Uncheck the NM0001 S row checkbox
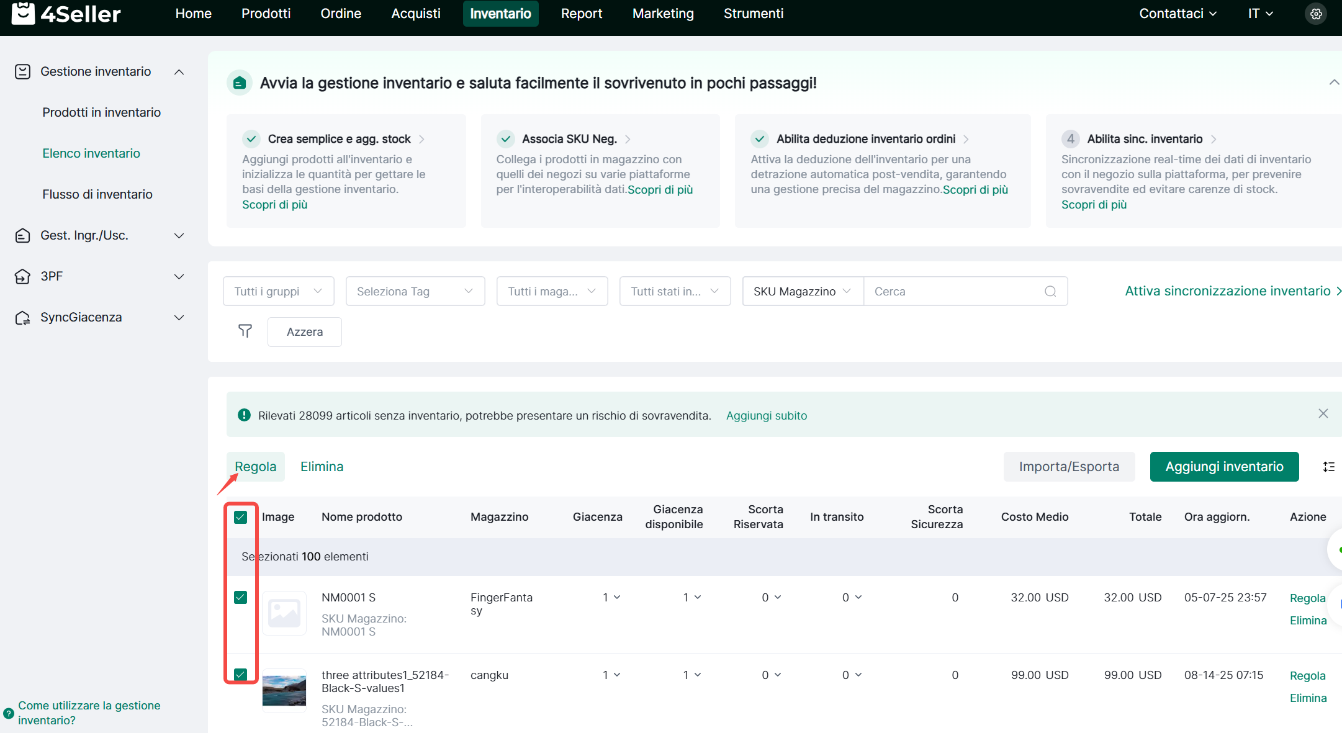Screen dimensions: 1342x733 240,597
